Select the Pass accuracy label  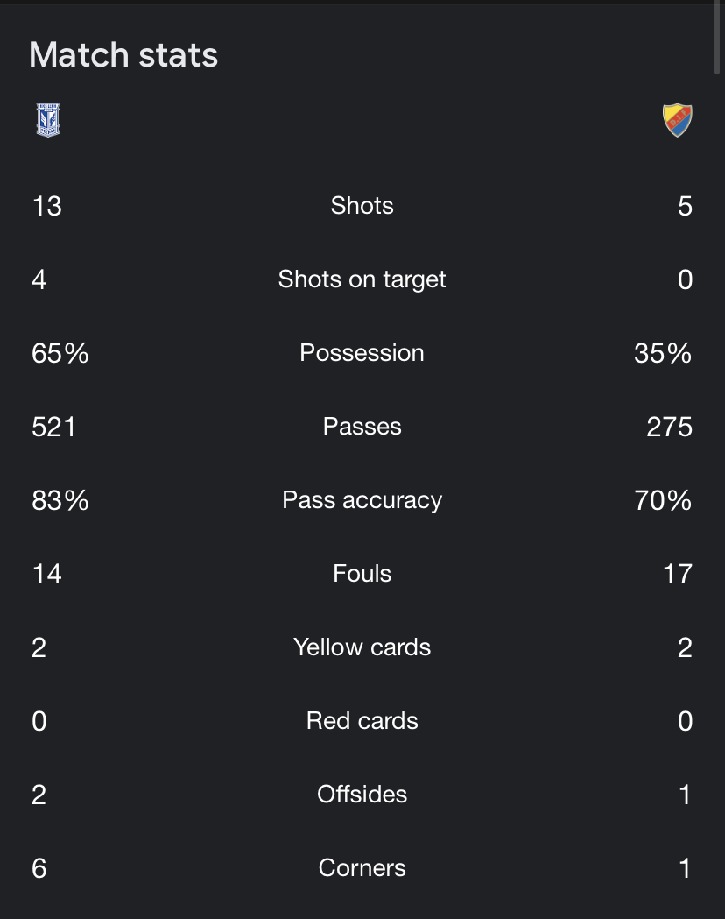coord(362,500)
